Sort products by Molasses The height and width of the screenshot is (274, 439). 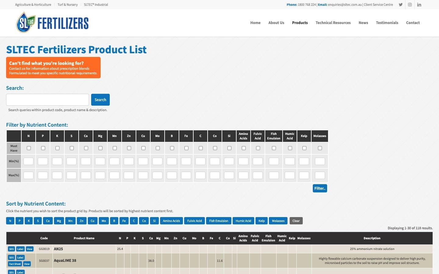(278, 221)
